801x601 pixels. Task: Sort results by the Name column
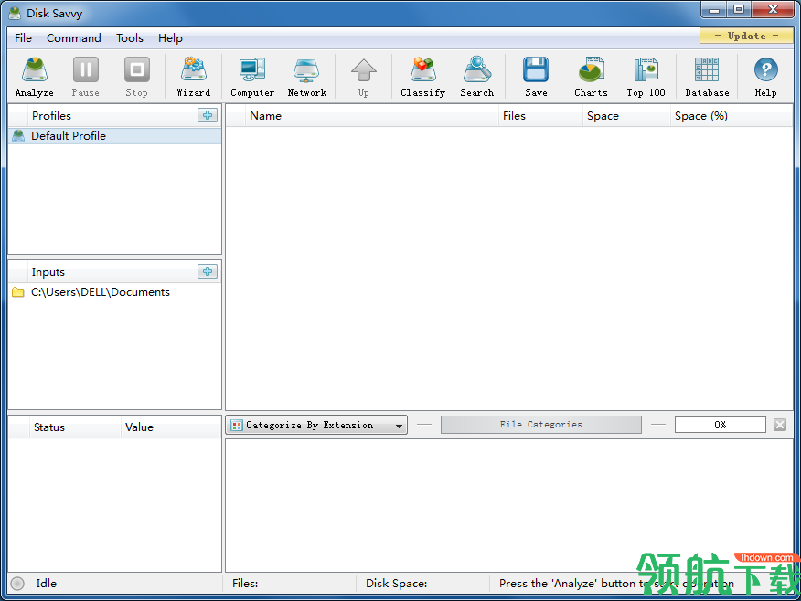tap(371, 116)
